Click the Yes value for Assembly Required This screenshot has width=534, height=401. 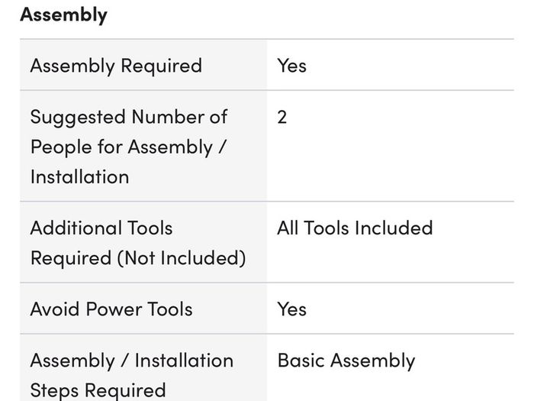[292, 66]
